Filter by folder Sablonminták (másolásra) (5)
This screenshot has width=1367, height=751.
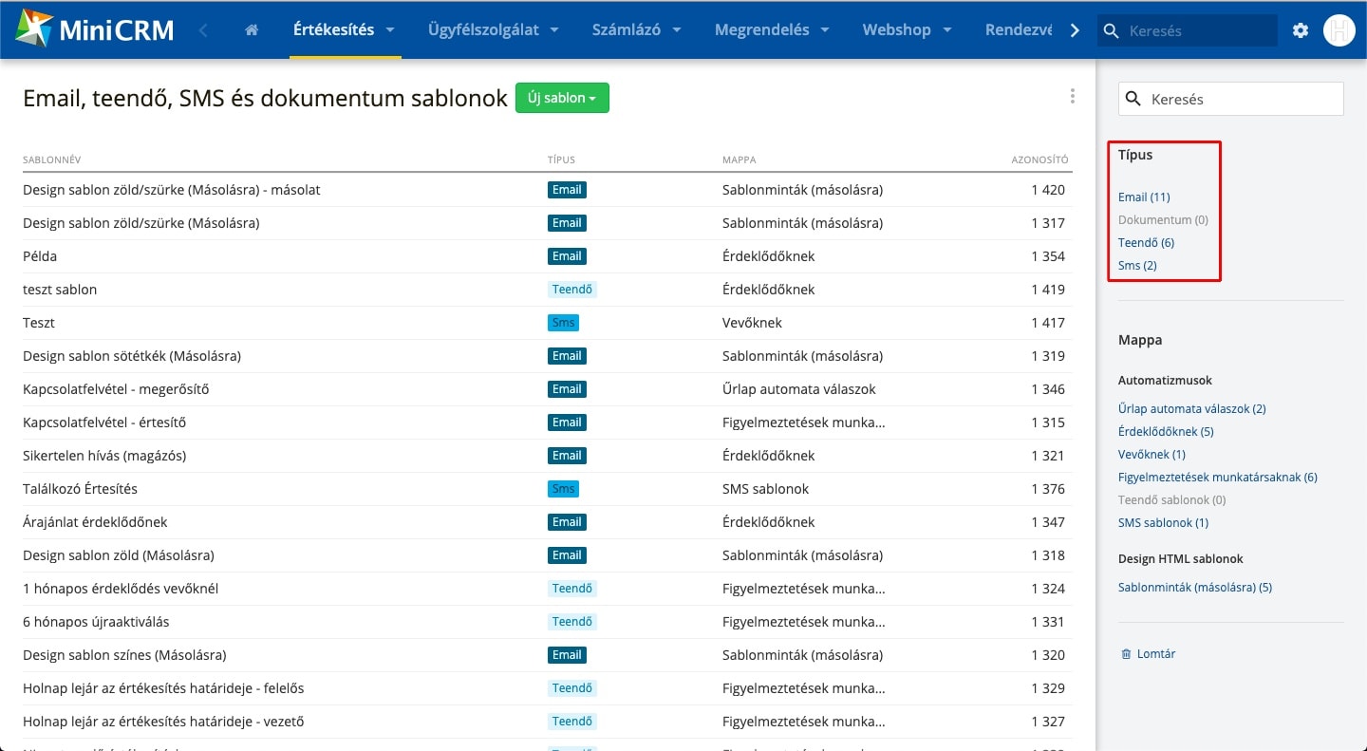click(1195, 588)
